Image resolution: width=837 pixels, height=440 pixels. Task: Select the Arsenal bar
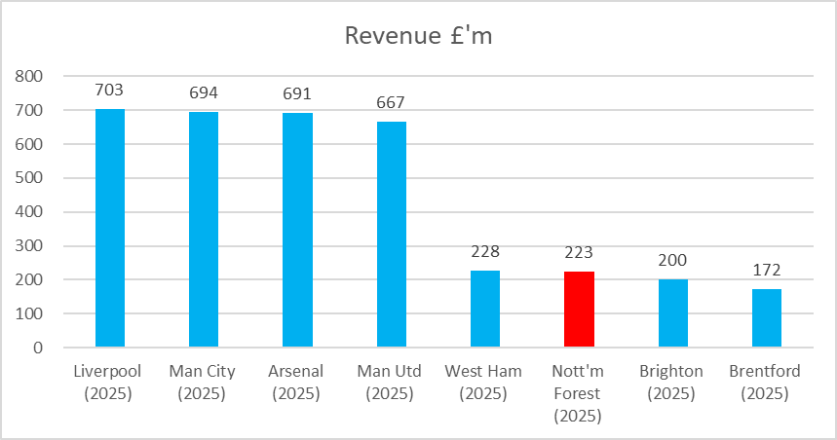[x=297, y=230]
